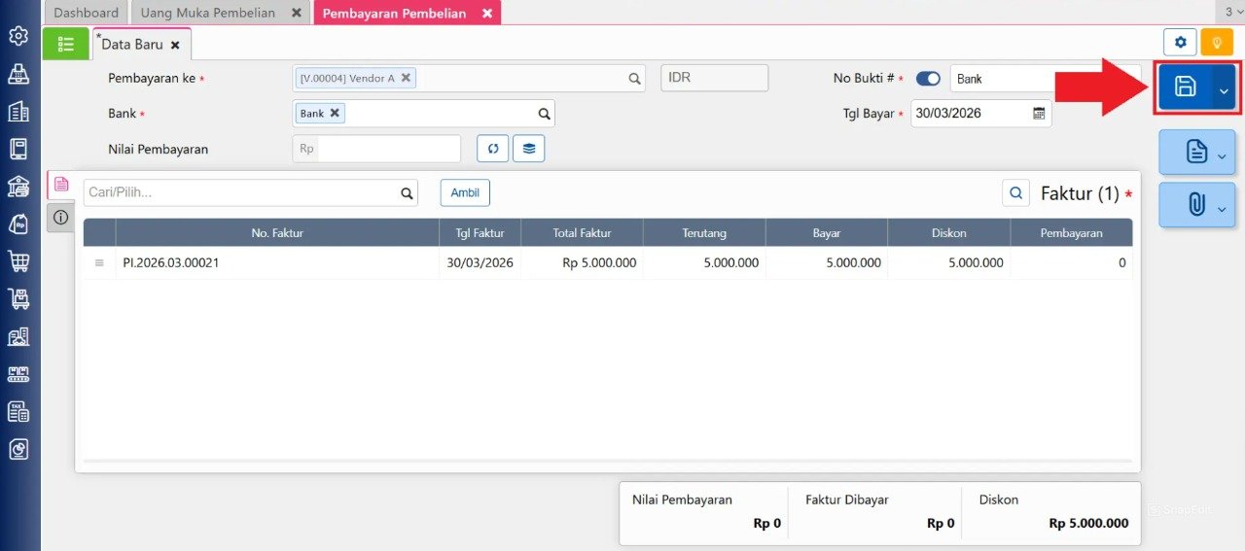Click the refresh icon beside Nilai Pembayaran
1245x551 pixels.
[493, 149]
